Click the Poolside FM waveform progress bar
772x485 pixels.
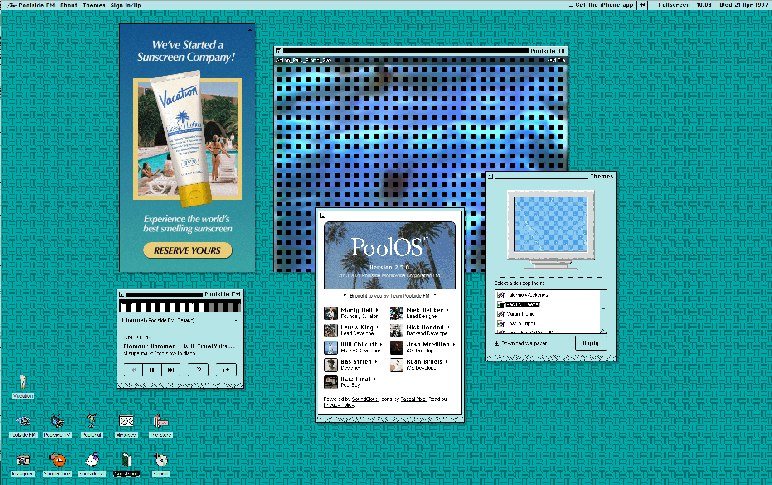(180, 306)
